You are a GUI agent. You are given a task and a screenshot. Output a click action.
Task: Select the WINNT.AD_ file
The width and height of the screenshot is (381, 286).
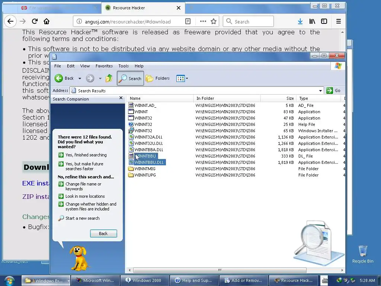(x=145, y=105)
